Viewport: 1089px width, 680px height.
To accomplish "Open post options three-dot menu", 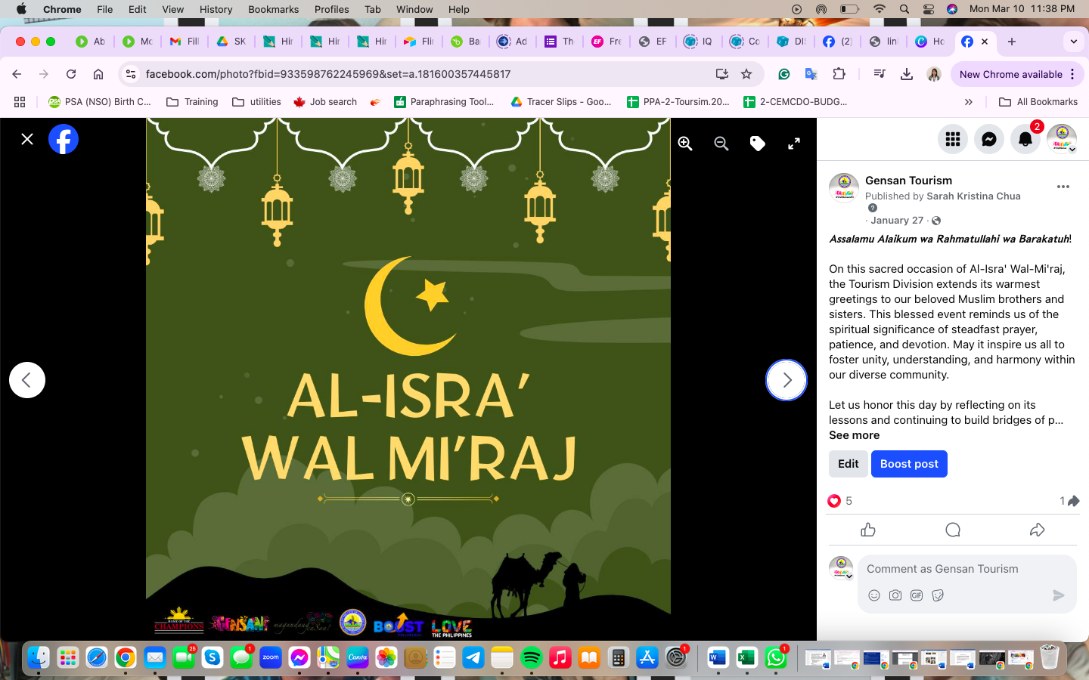I will [1063, 187].
